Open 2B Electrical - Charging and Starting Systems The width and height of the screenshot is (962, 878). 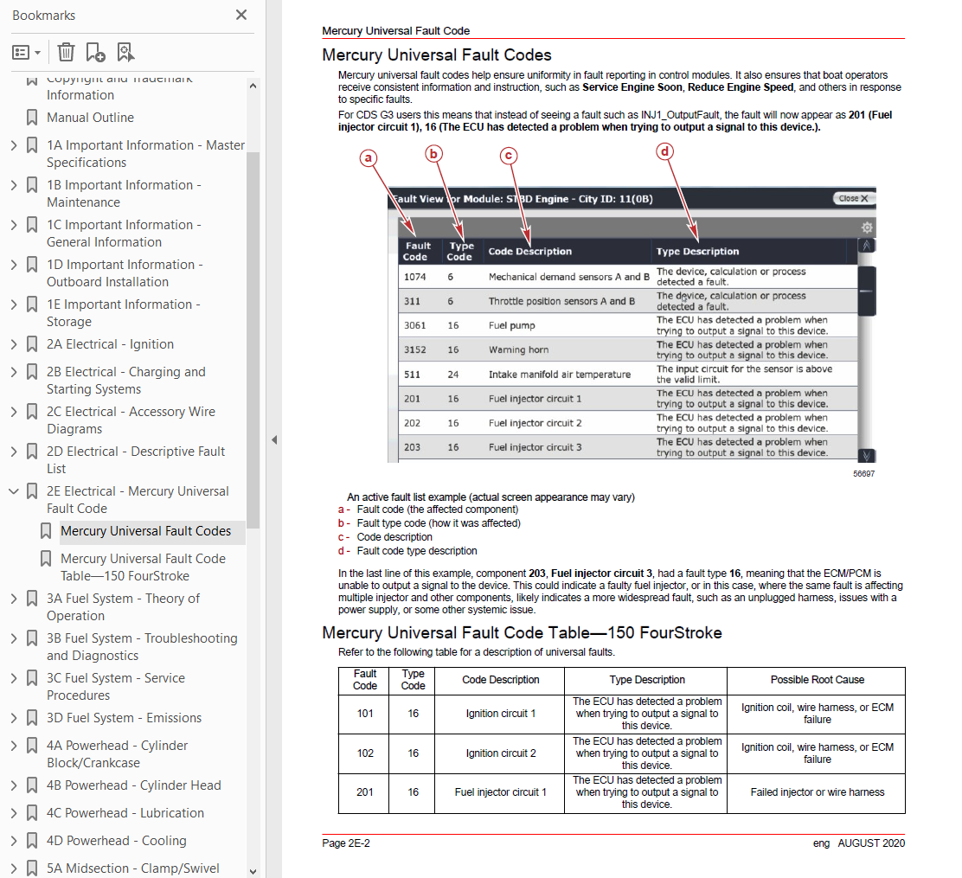click(125, 381)
